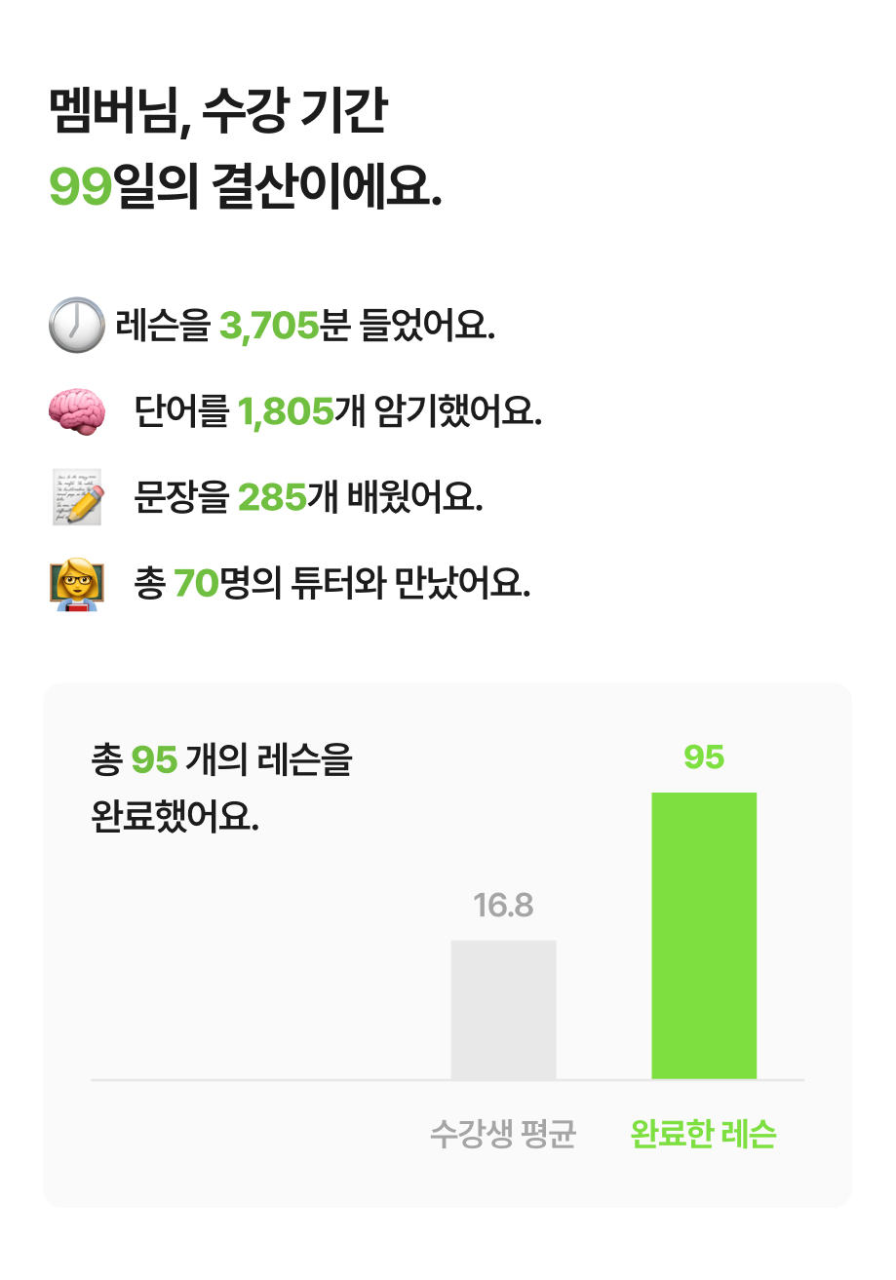
Task: Select the green 완료한 레슨 bar
Action: (704, 935)
